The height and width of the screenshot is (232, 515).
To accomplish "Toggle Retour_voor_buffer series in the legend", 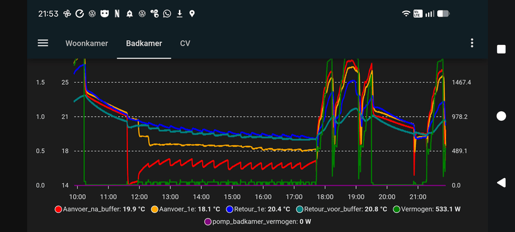I will pyautogui.click(x=342, y=209).
